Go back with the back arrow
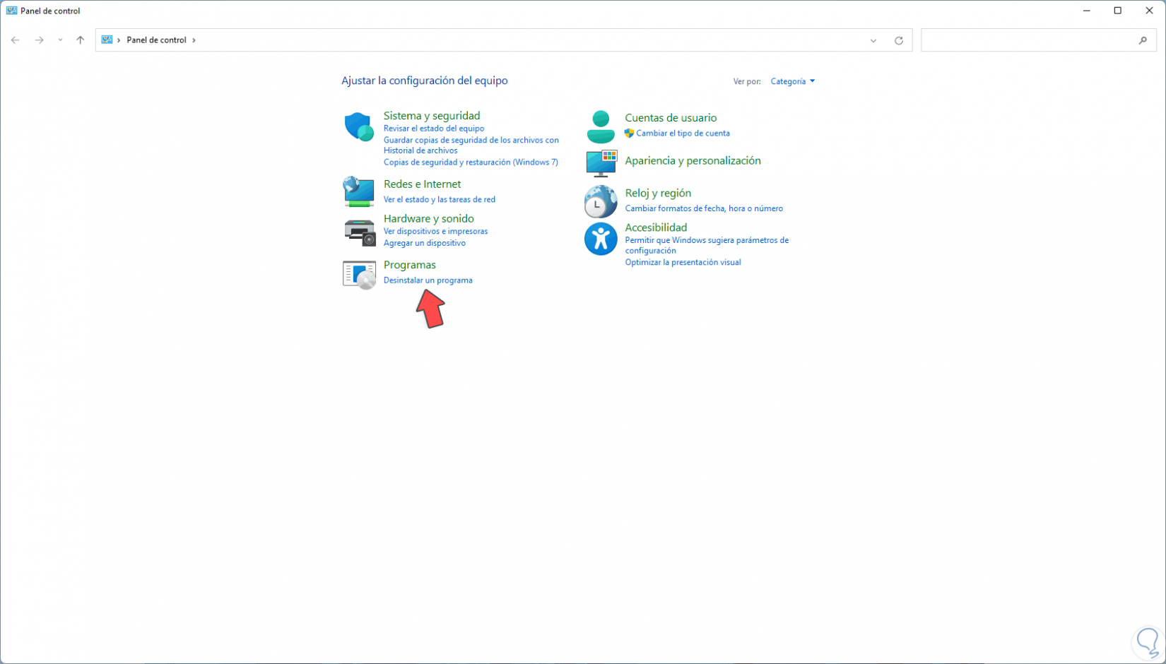Viewport: 1166px width, 664px height. (x=15, y=40)
